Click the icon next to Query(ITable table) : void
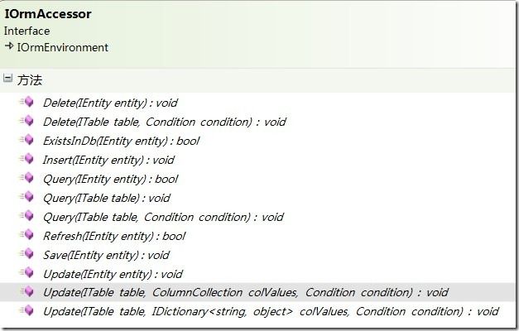519x331 pixels. pyautogui.click(x=26, y=197)
